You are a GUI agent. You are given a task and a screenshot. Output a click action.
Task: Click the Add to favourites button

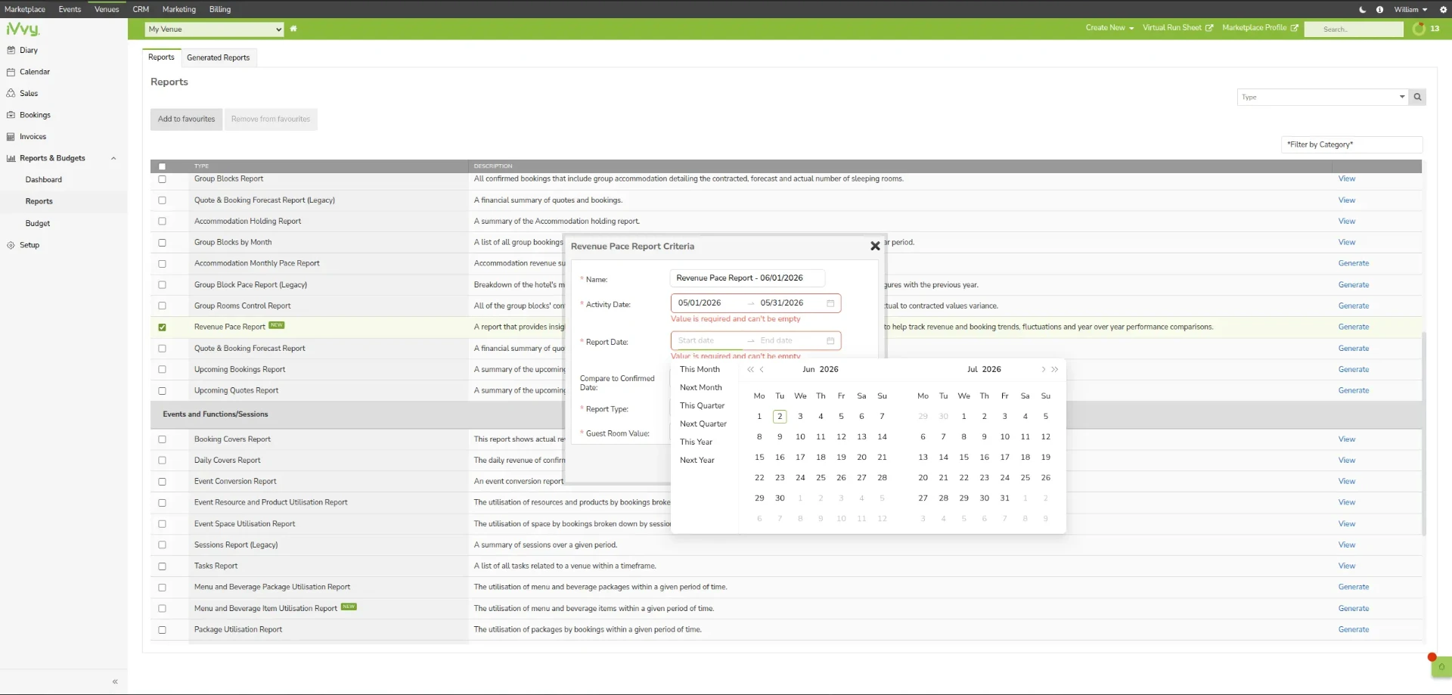[186, 119]
